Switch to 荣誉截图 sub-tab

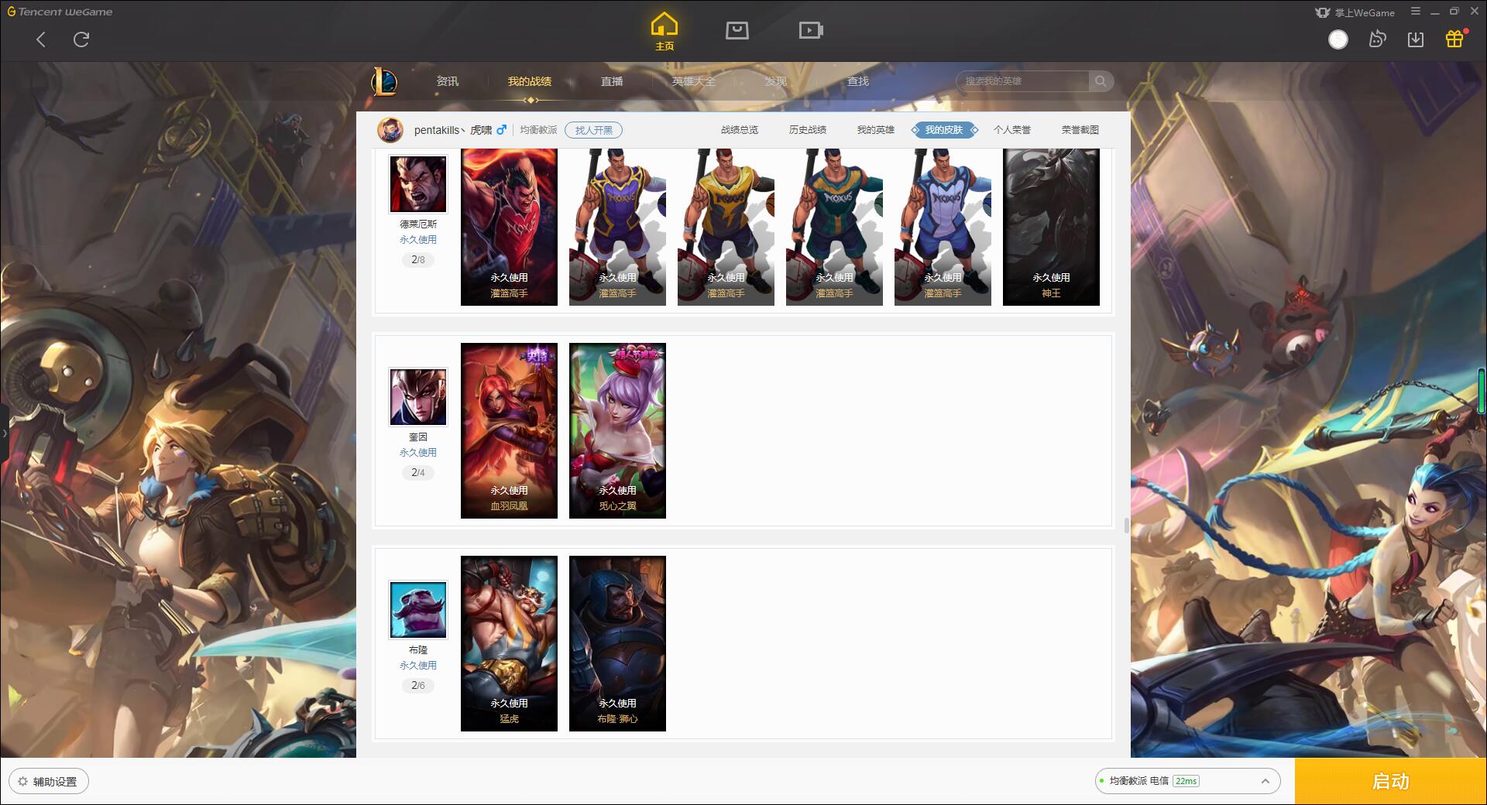1080,130
